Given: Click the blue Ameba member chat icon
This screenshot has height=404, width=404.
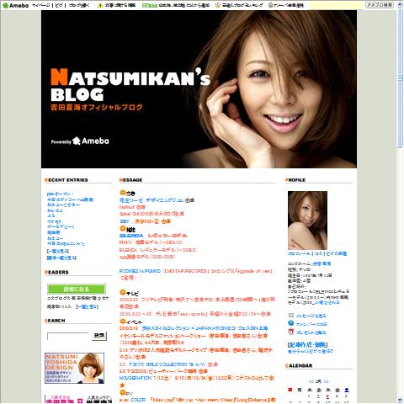Looking at the screenshot, I should 291,323.
